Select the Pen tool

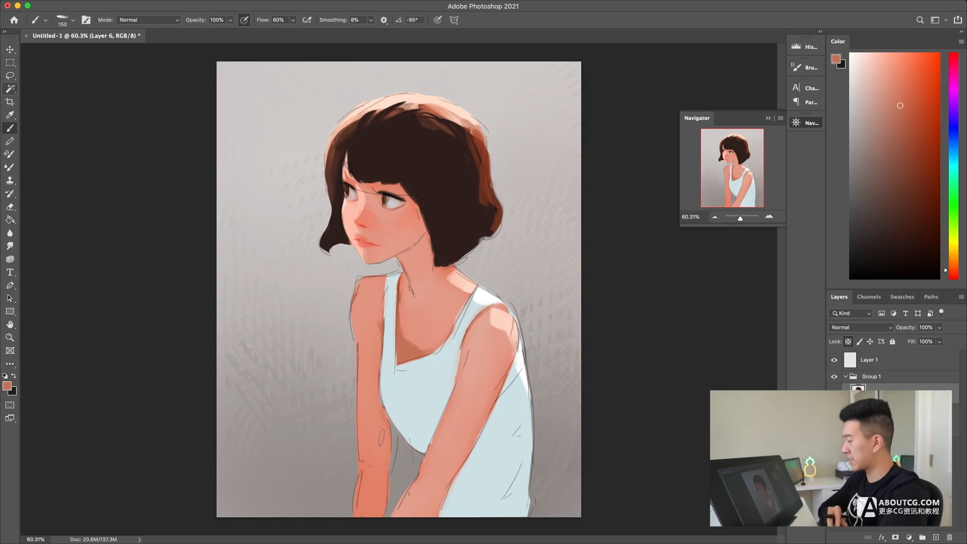[x=10, y=285]
